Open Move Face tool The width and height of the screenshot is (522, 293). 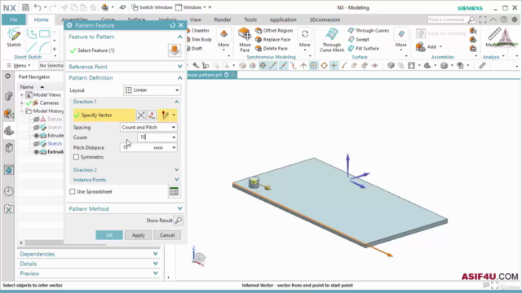click(x=245, y=40)
